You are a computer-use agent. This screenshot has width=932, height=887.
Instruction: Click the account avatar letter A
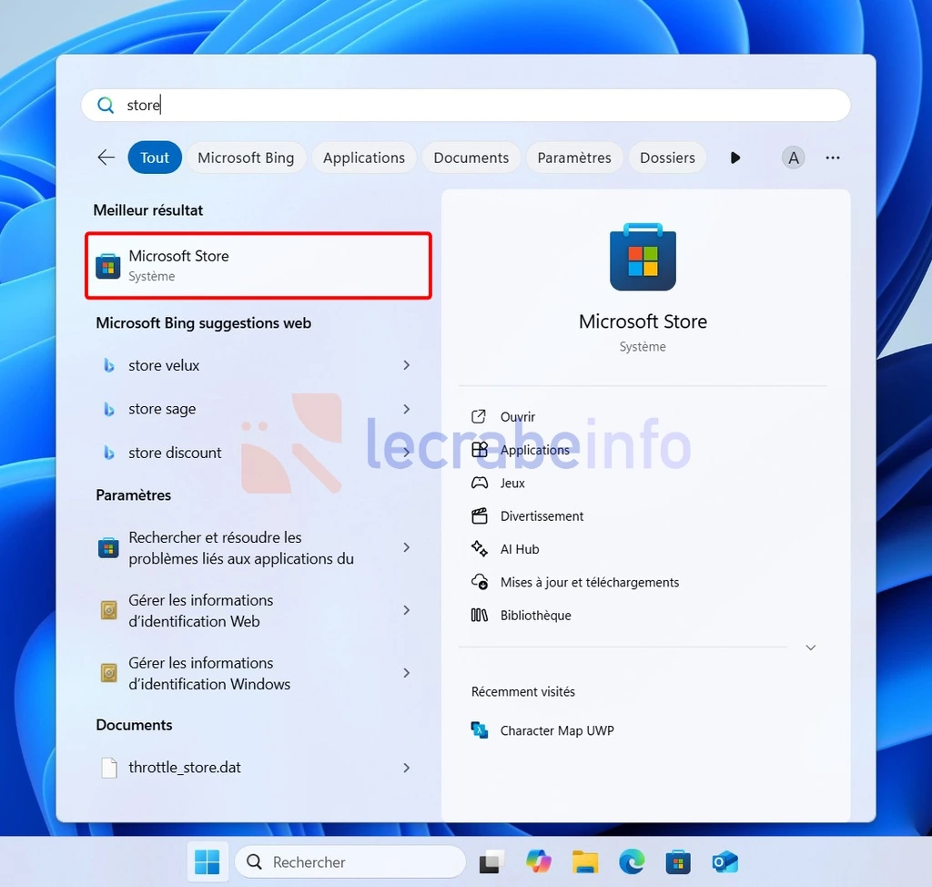[793, 158]
